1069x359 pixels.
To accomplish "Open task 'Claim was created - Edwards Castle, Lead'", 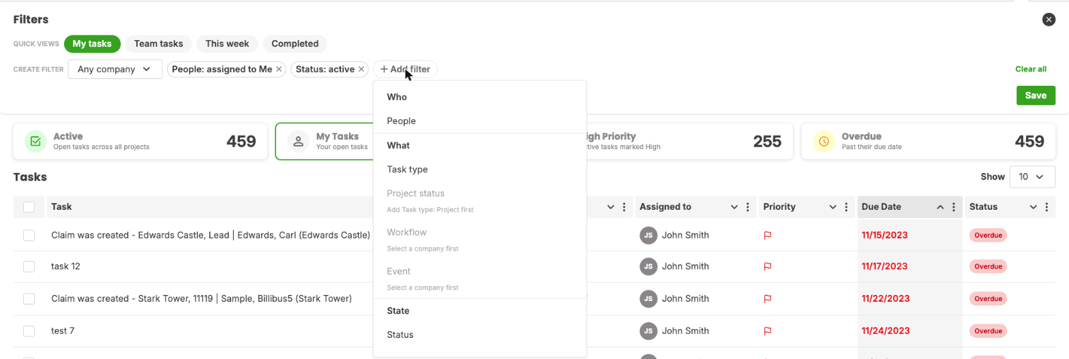I will tap(211, 235).
